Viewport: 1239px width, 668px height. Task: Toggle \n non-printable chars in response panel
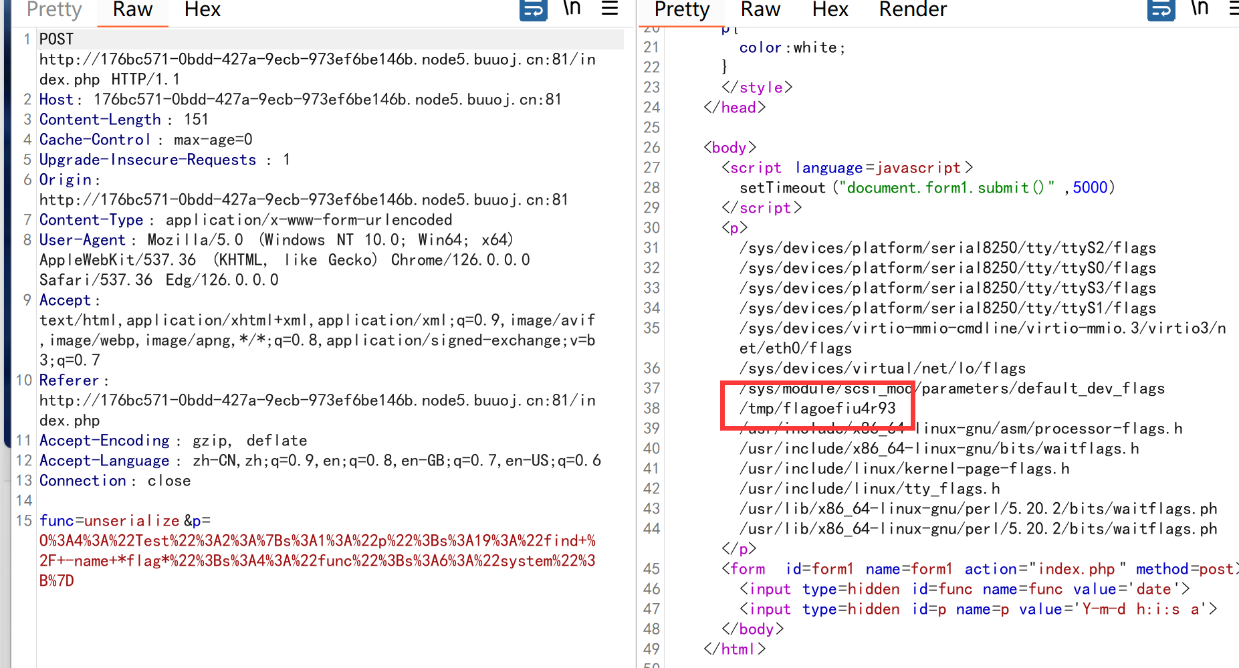[x=1200, y=9]
